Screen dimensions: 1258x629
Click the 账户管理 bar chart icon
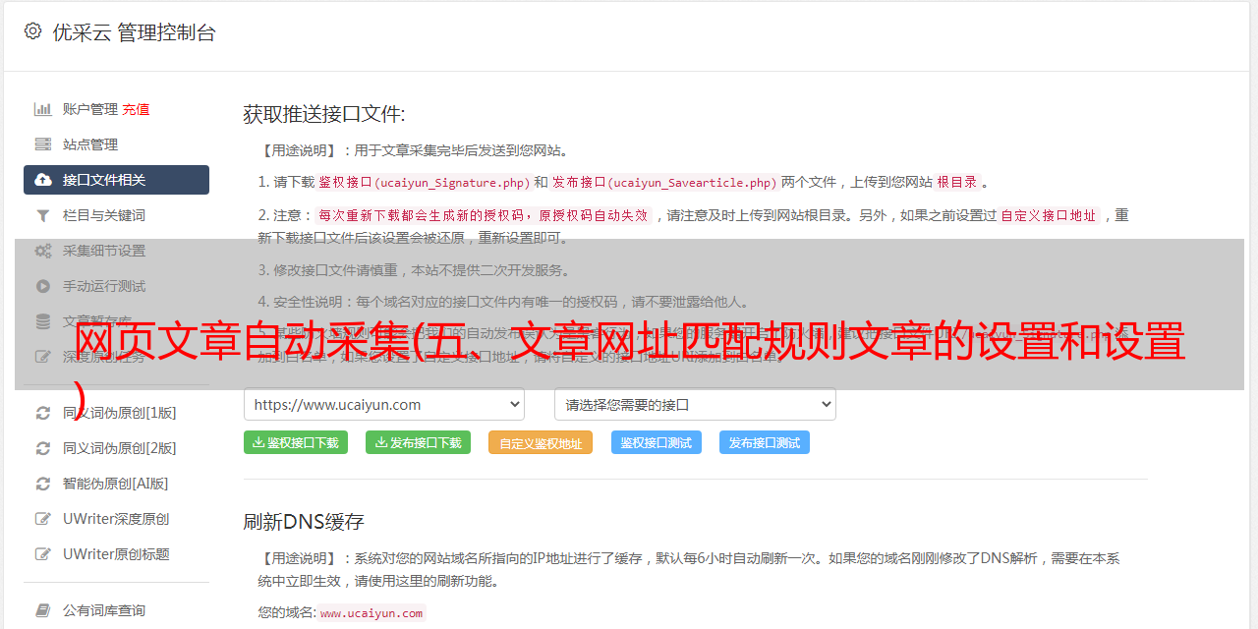click(43, 109)
